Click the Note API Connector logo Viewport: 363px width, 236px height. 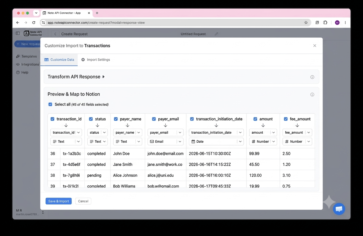pyautogui.click(x=33, y=33)
